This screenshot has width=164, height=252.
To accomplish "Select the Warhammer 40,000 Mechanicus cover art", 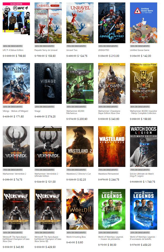I will tap(80, 83).
